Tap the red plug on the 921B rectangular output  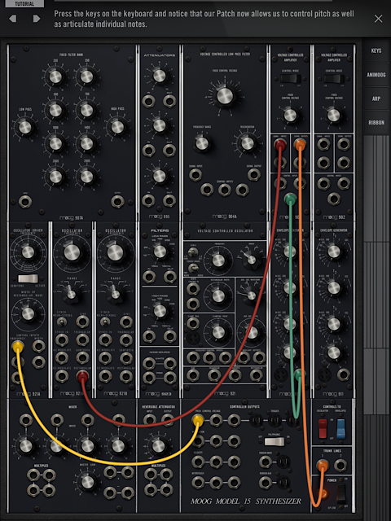pos(82,376)
